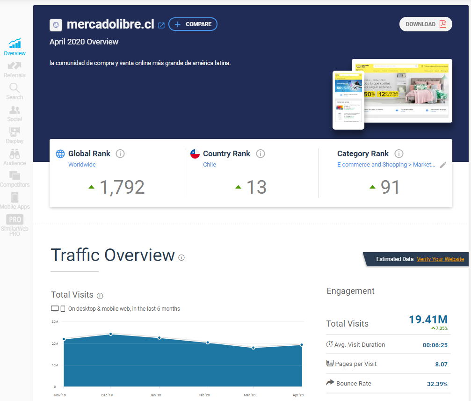471x401 pixels.
Task: Click the Worldwide link under Global Rank
Action: [x=82, y=164]
